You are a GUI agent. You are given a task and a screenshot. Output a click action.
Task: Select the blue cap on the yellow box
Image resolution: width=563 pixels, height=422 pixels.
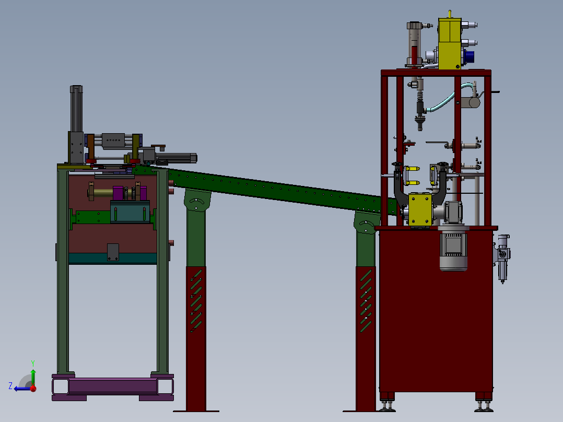click(x=469, y=56)
